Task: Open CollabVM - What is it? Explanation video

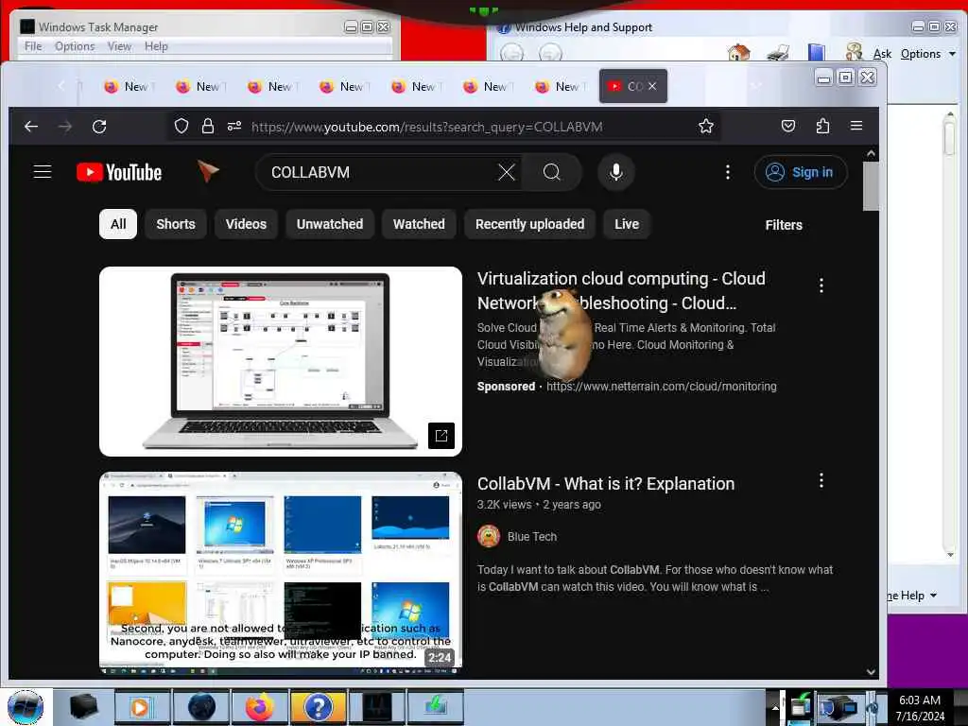Action: (x=606, y=483)
